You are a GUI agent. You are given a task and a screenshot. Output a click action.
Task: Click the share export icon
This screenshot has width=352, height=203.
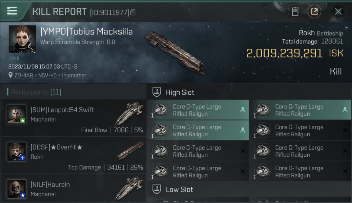point(314,12)
